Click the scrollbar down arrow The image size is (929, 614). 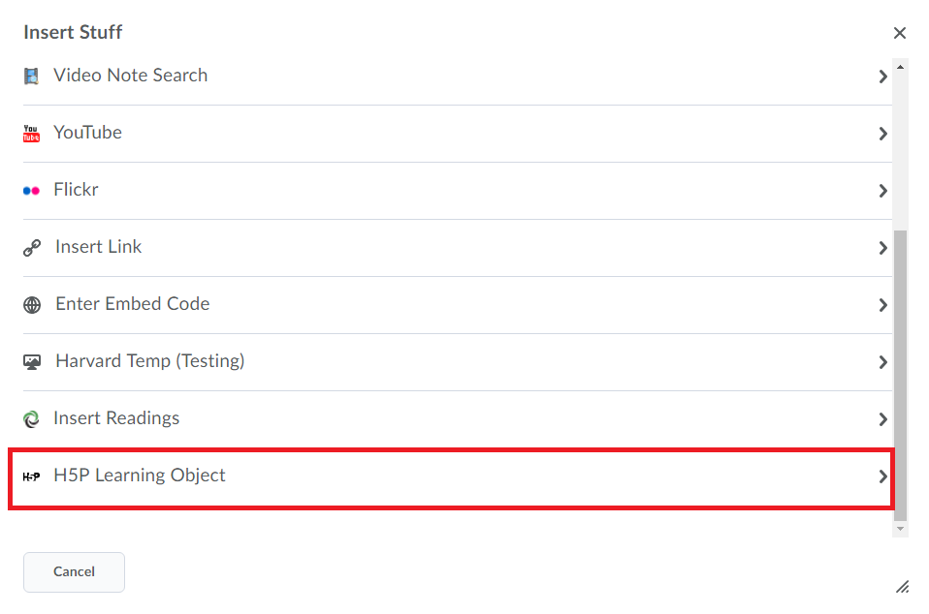click(900, 530)
